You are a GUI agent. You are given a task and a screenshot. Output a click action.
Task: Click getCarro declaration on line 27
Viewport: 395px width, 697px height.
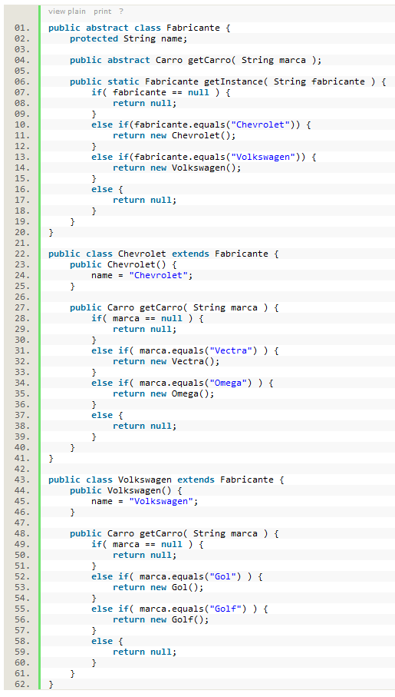pos(174,307)
